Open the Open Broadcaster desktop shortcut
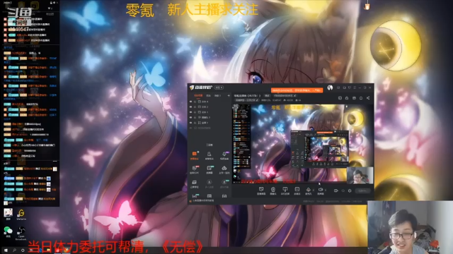The height and width of the screenshot is (254, 453). (21, 233)
